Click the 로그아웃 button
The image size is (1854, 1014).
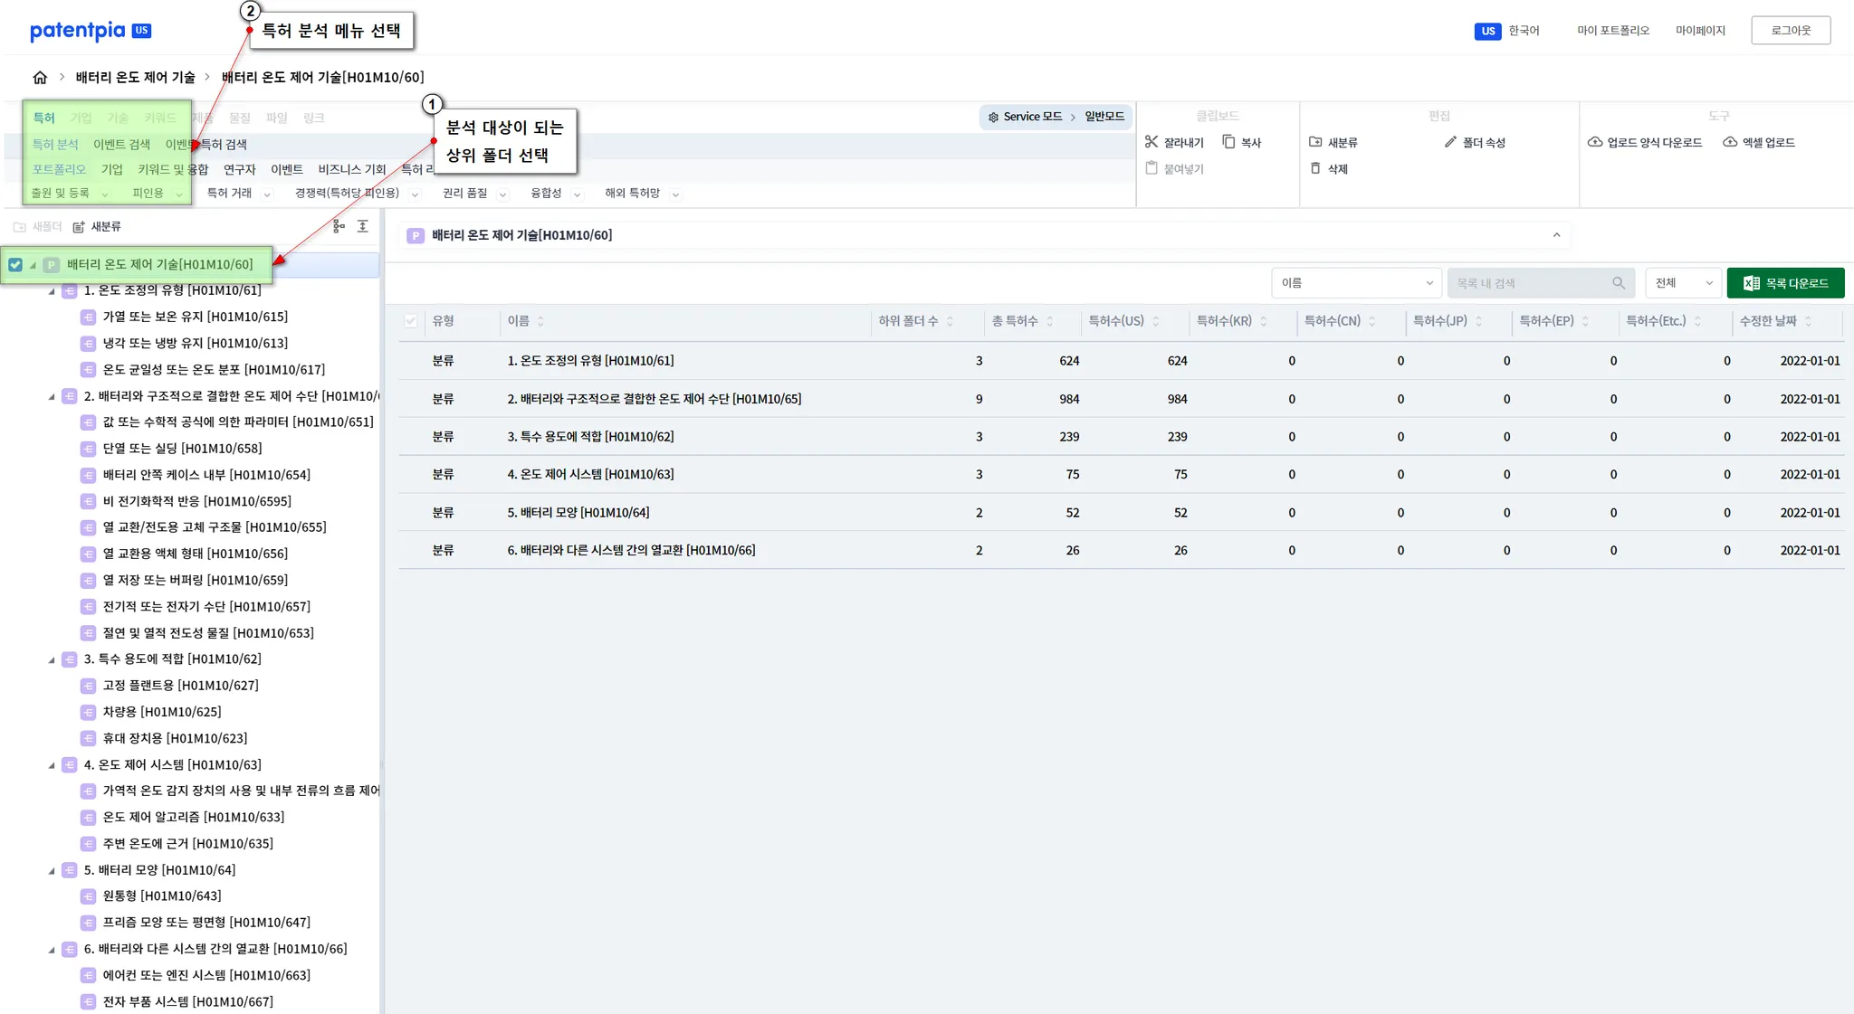[x=1790, y=30]
